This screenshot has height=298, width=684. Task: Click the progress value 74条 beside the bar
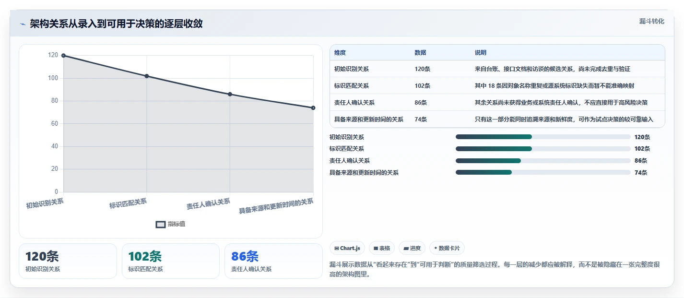point(641,173)
